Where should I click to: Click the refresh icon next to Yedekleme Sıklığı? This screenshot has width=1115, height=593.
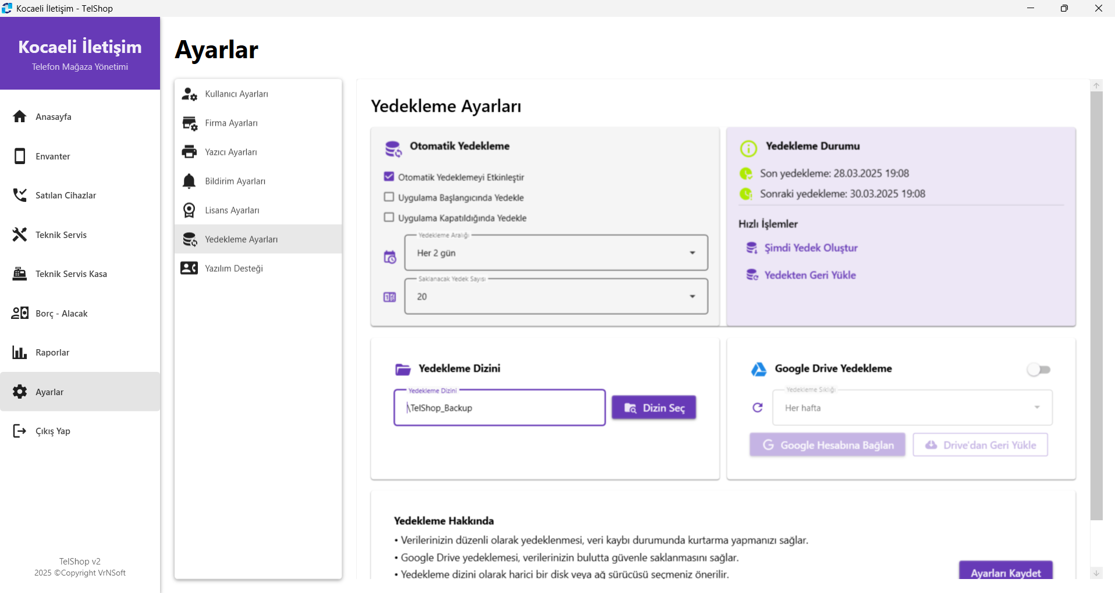click(x=758, y=407)
